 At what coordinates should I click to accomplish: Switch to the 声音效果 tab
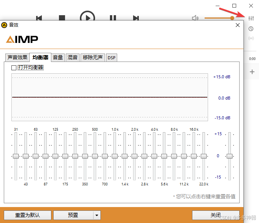point(17,57)
